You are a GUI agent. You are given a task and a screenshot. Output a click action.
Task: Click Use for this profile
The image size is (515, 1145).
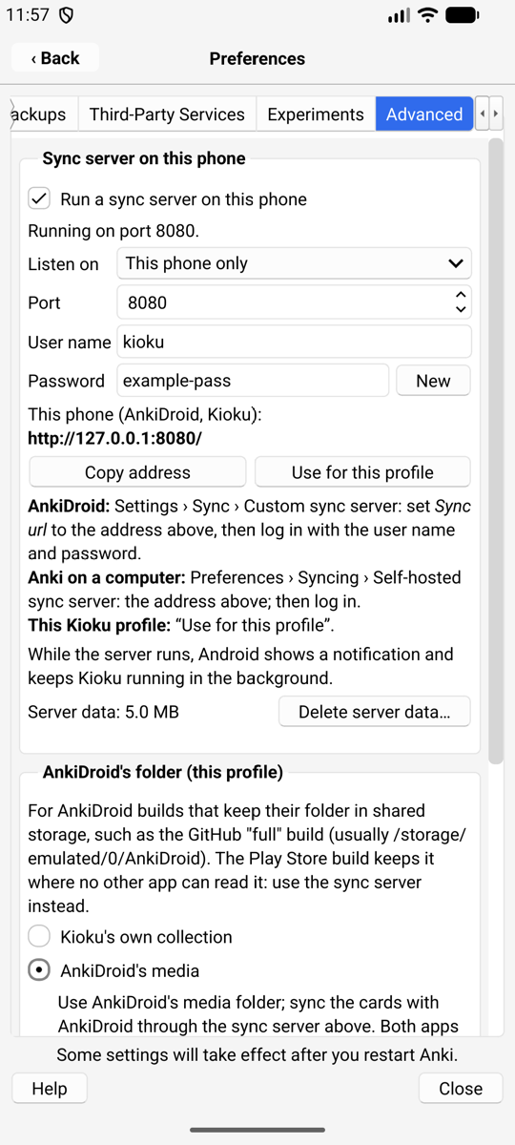(x=362, y=472)
